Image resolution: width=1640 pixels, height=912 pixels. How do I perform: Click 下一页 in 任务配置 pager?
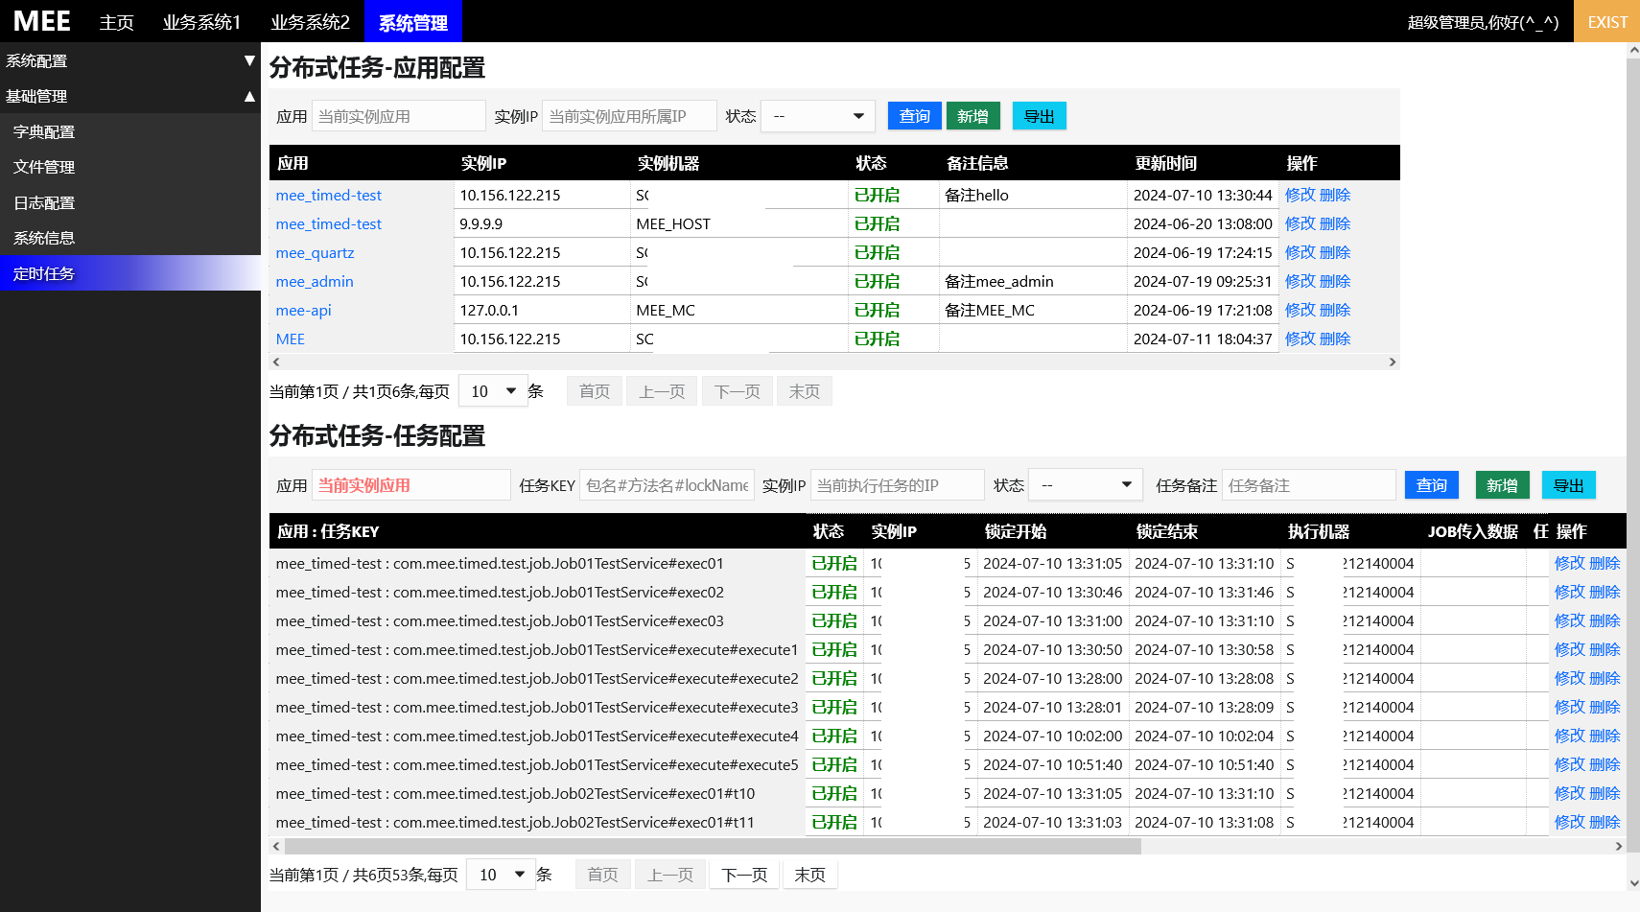(745, 875)
